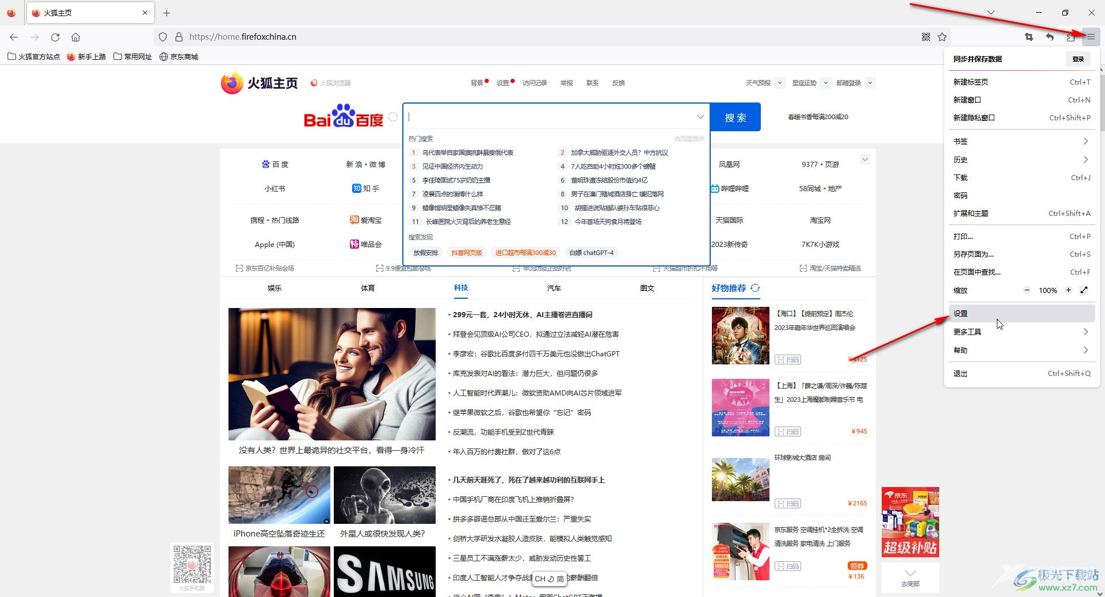Click the 抖音网页版 search tag
The width and height of the screenshot is (1105, 597).
pos(466,253)
